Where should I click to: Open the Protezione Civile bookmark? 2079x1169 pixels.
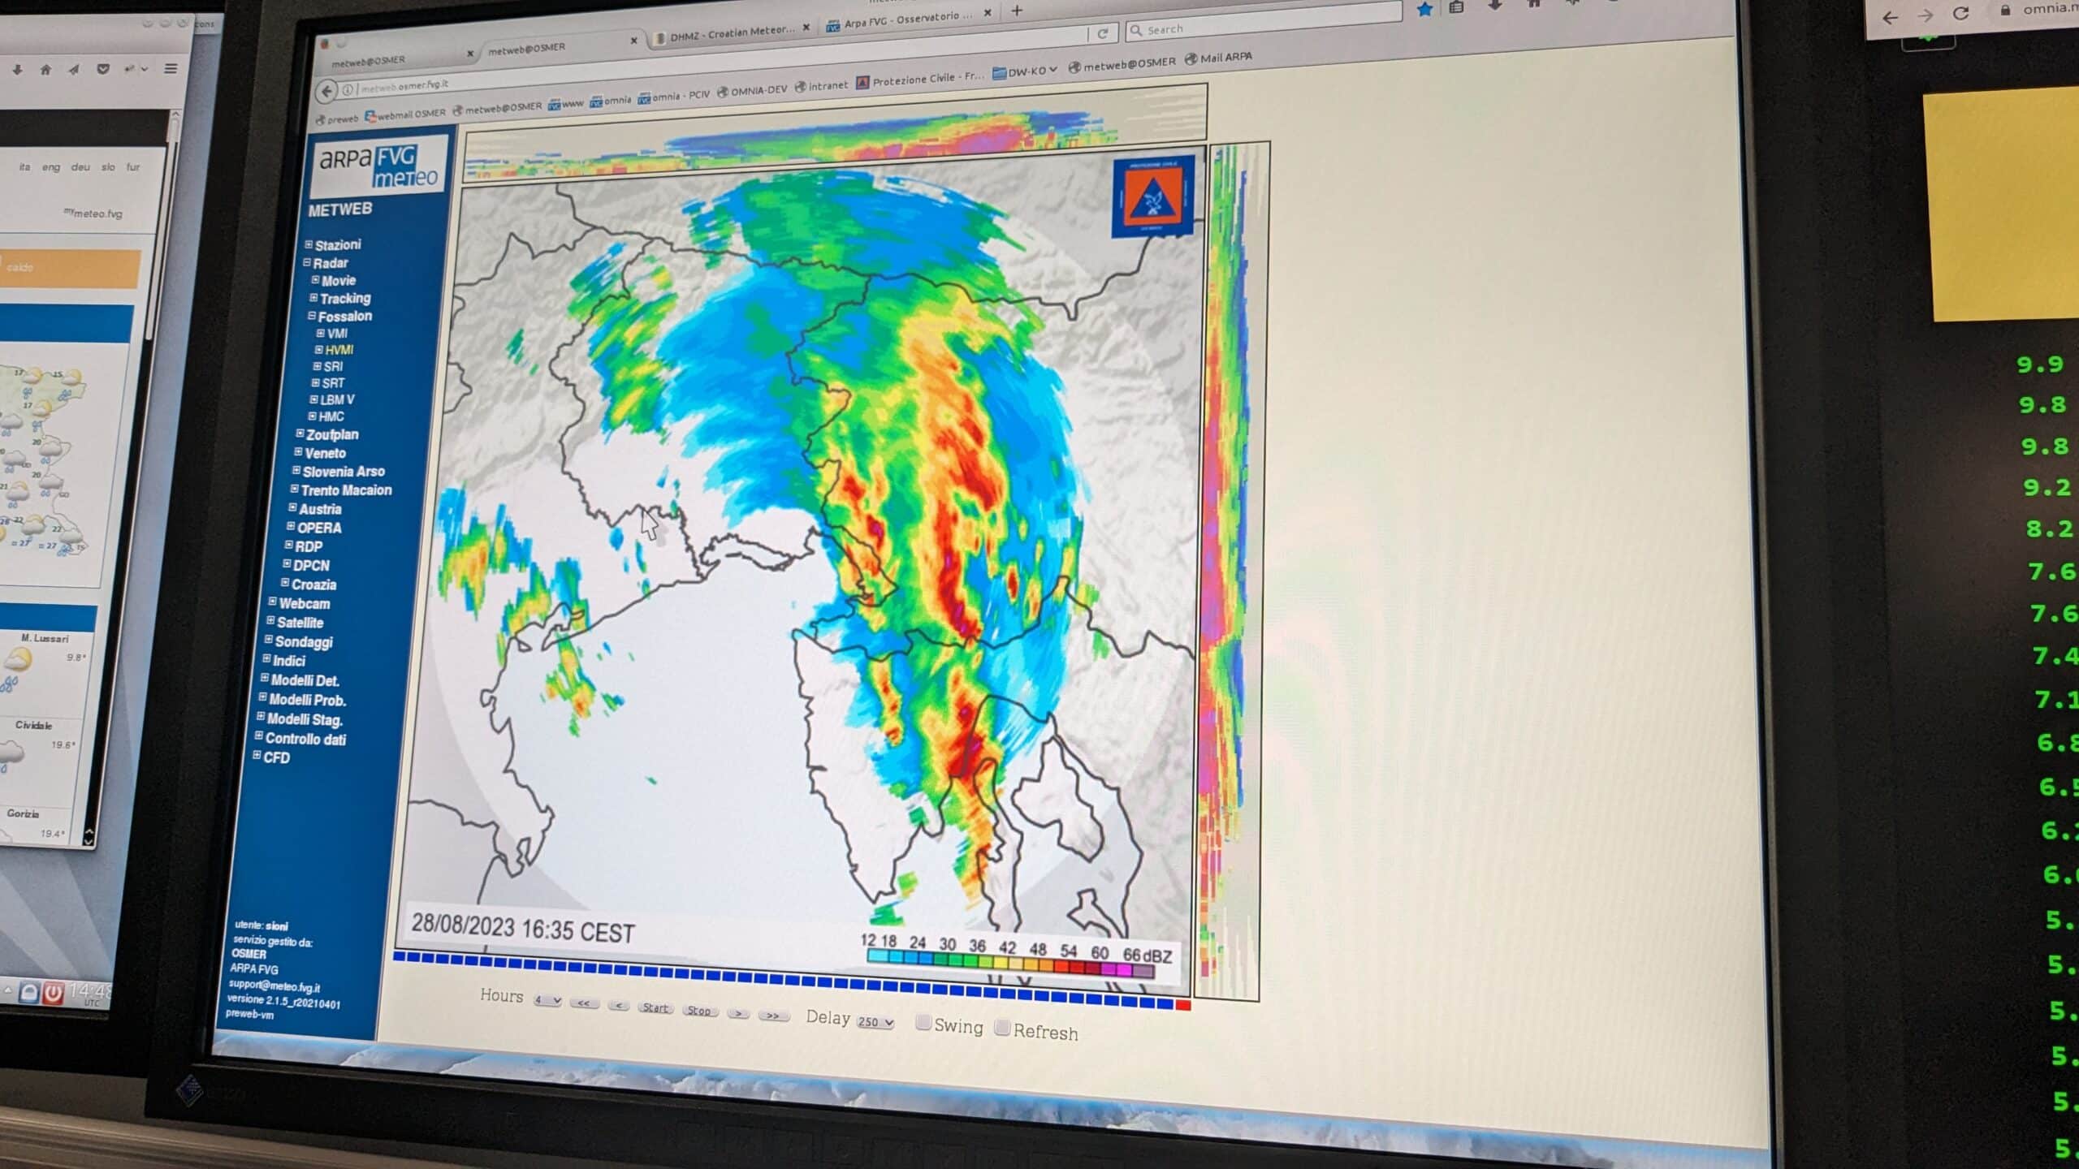click(x=920, y=79)
